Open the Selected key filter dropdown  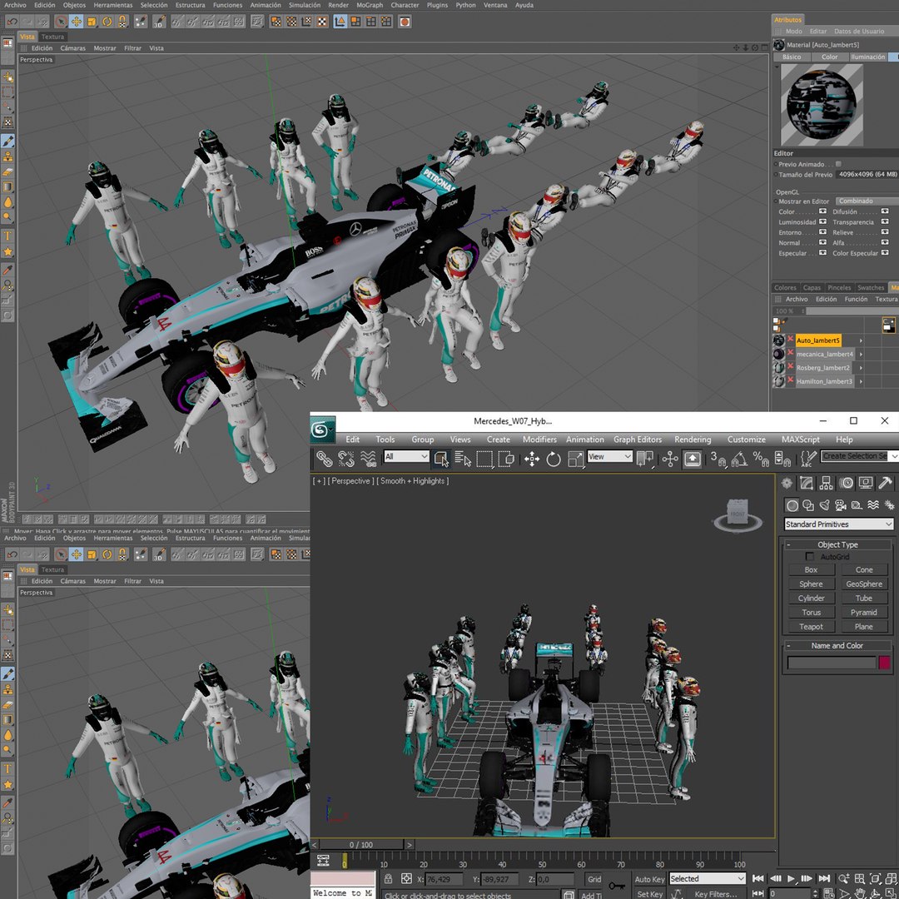pyautogui.click(x=707, y=878)
